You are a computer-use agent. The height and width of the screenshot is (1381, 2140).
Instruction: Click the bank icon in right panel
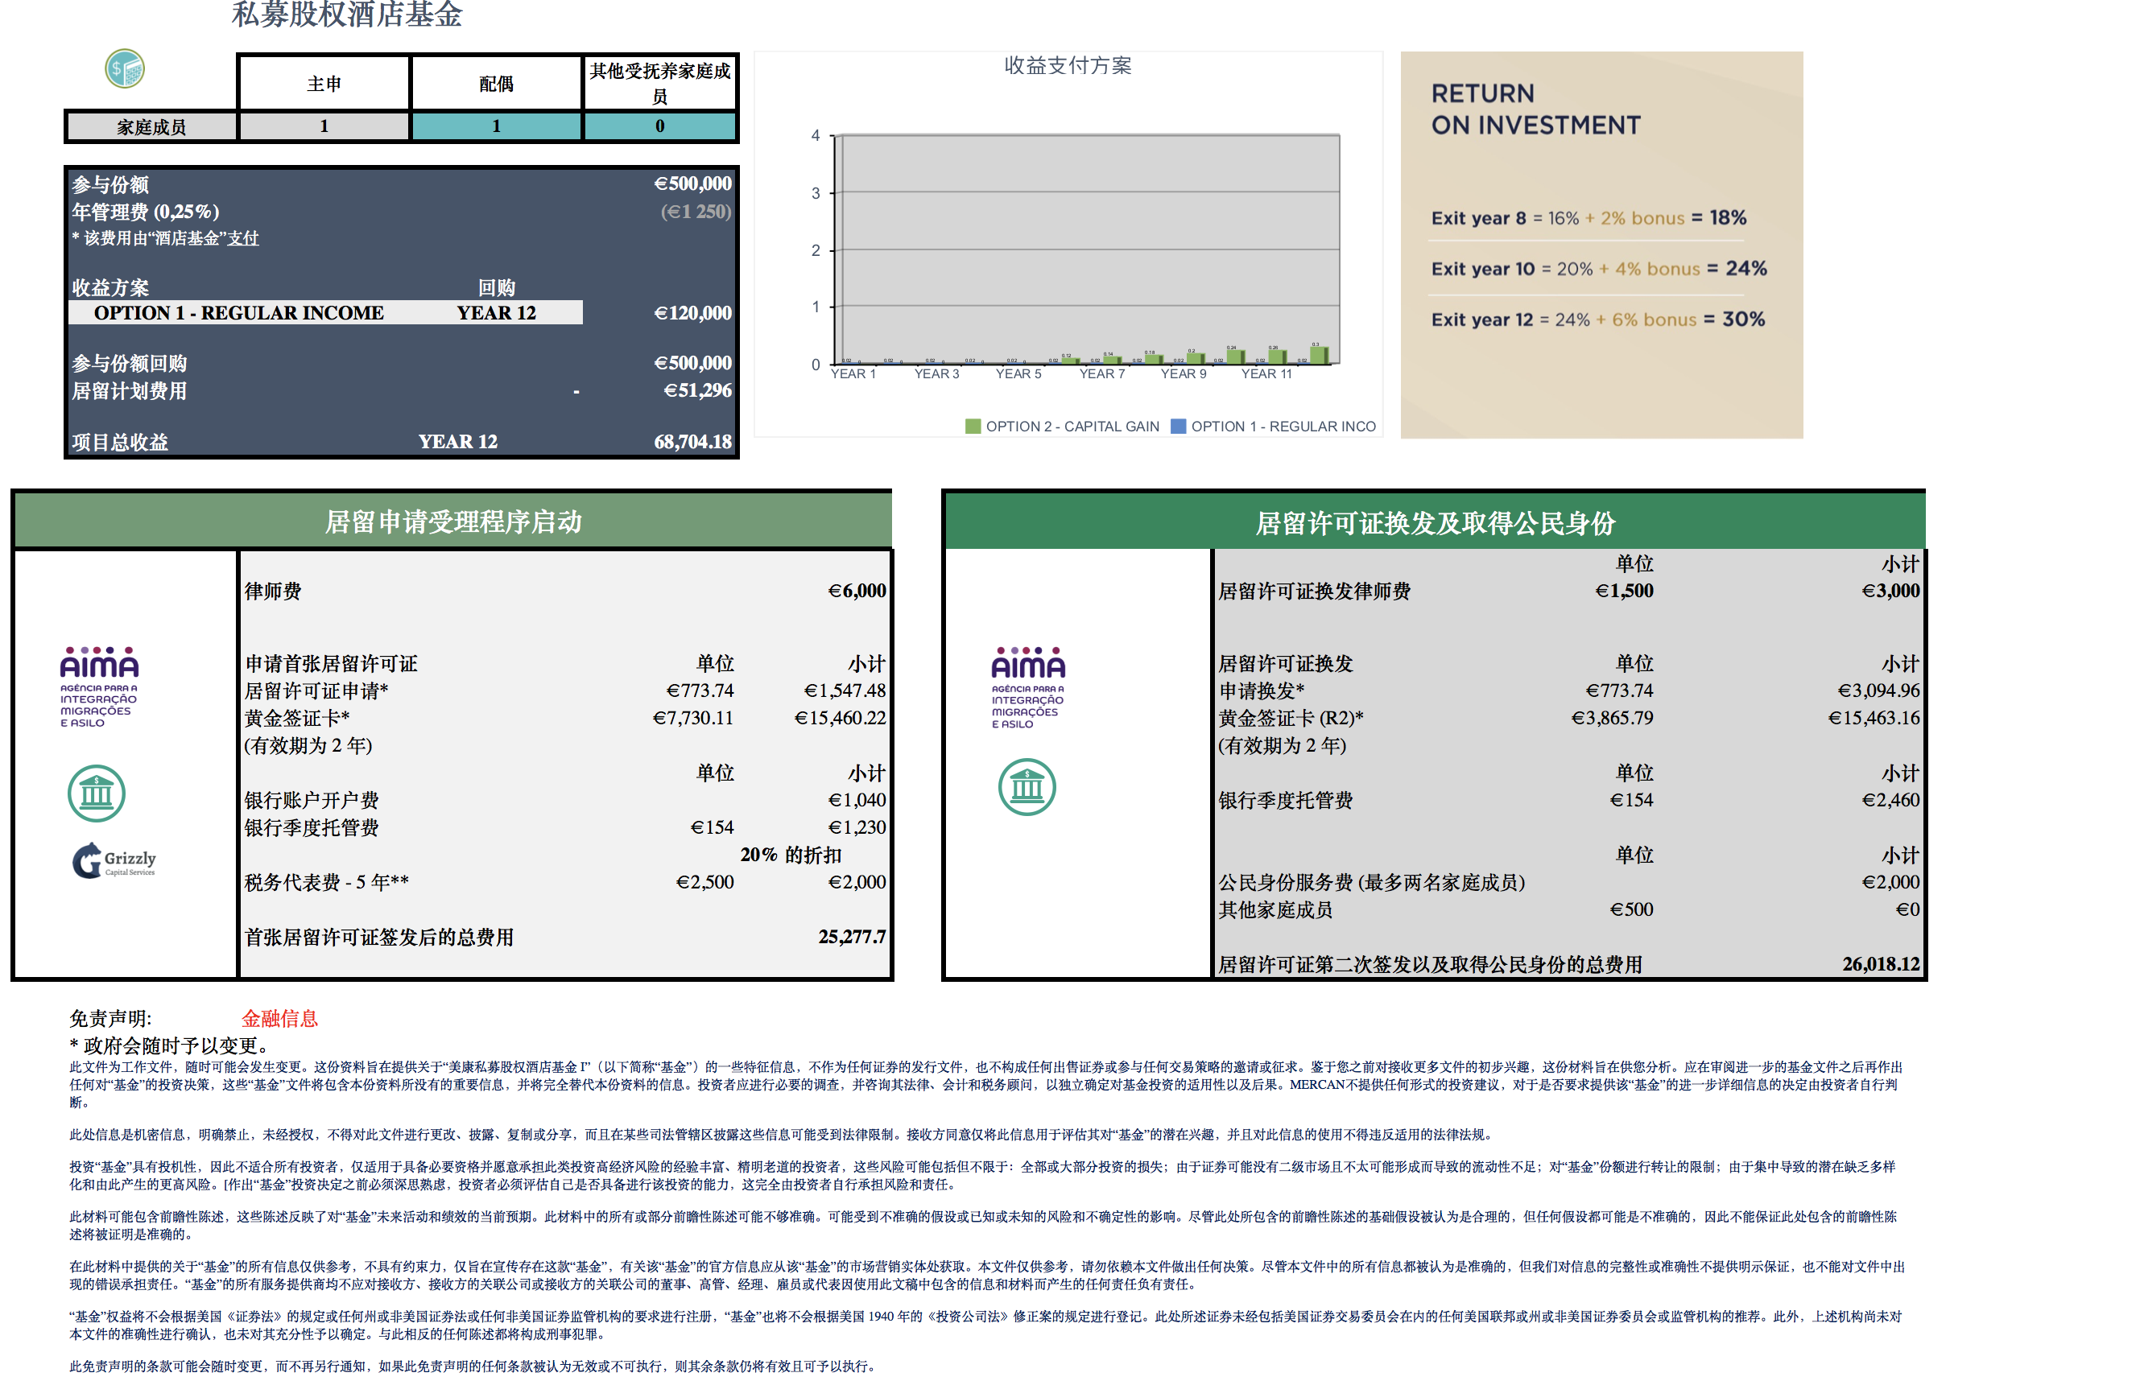[x=1027, y=787]
